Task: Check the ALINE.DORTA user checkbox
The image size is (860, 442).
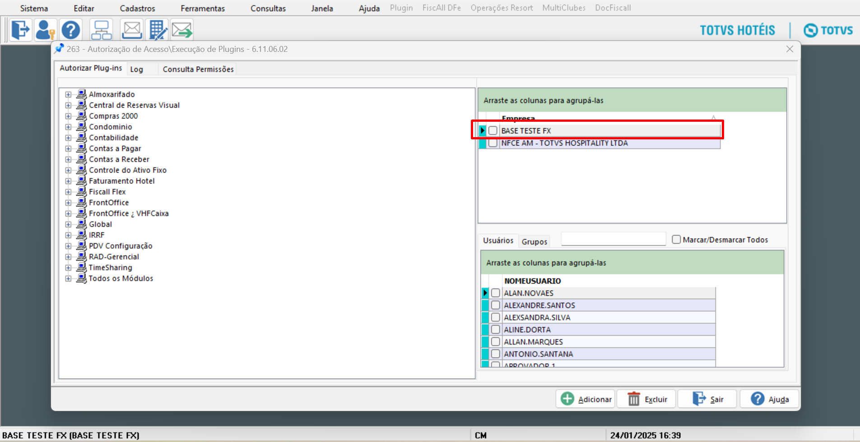Action: coord(496,330)
